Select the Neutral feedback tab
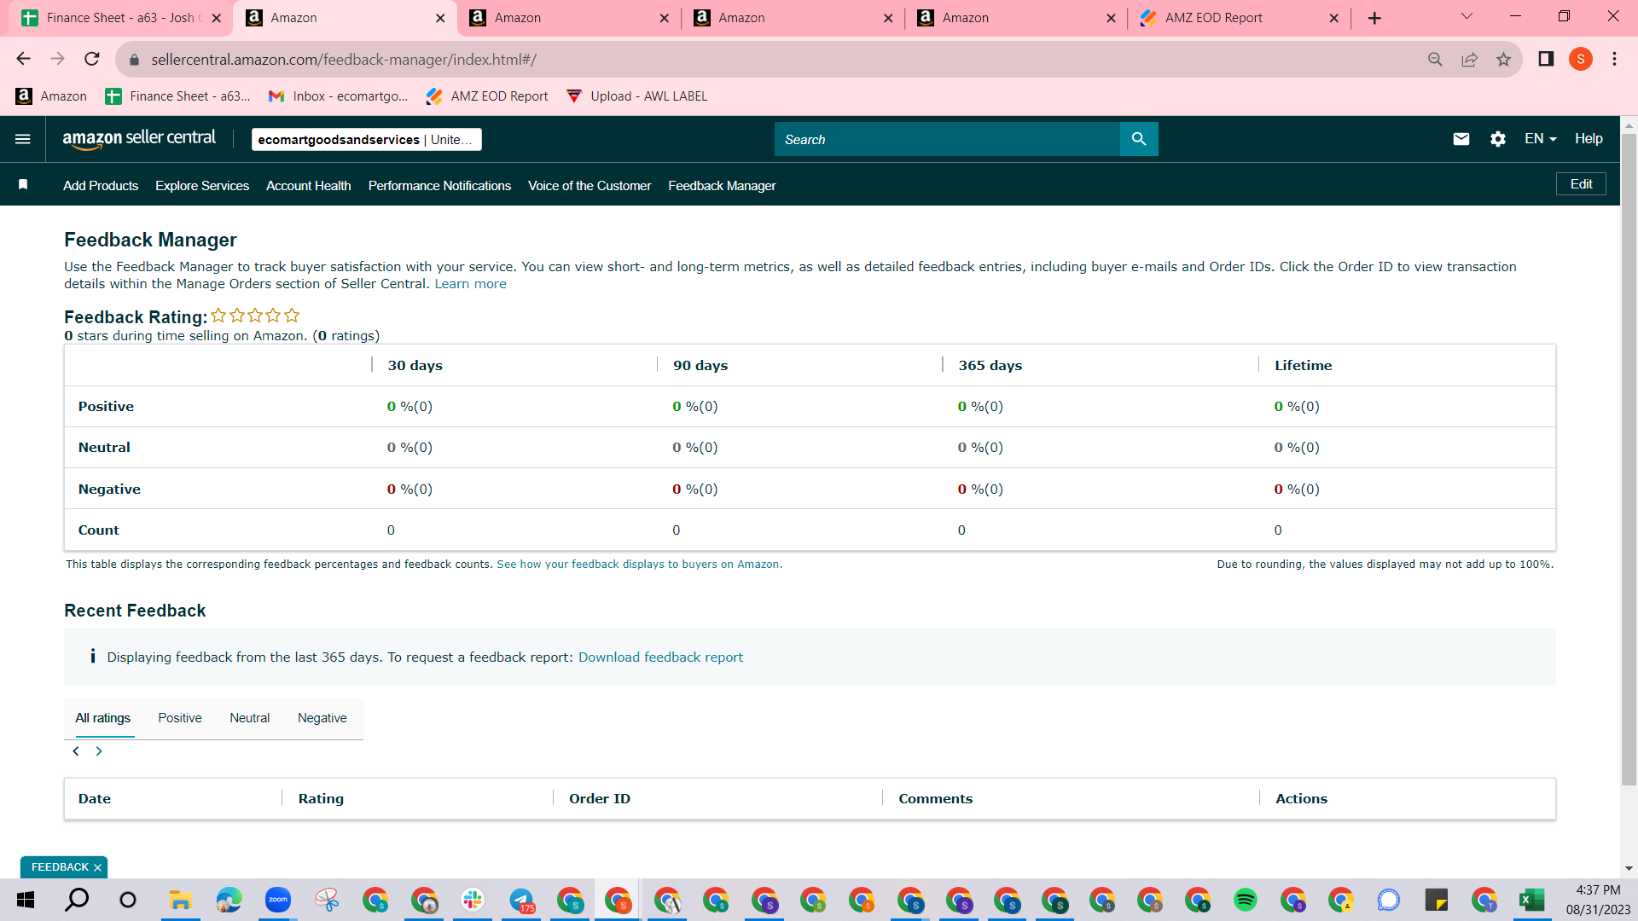Viewport: 1638px width, 921px height. (250, 718)
